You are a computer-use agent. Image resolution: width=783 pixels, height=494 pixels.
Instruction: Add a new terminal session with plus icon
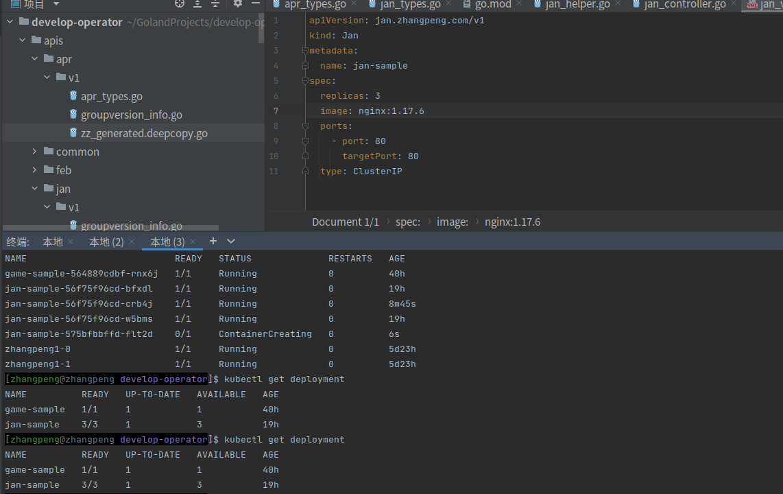(x=213, y=241)
